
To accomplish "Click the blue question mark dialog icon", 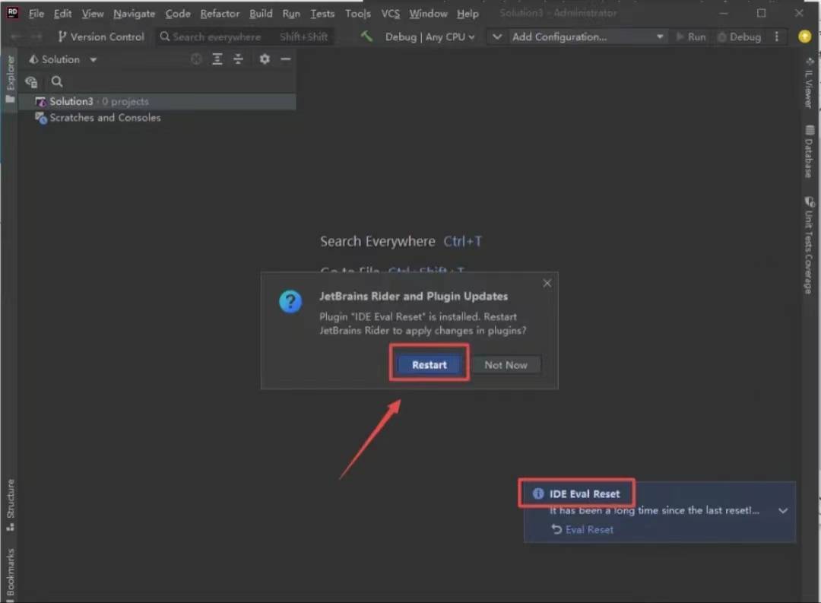I will point(290,302).
